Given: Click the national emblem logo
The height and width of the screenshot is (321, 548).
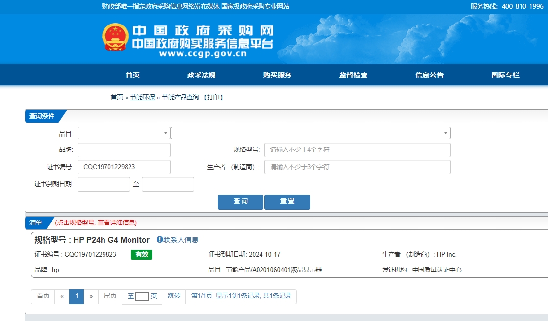Looking at the screenshot, I should (115, 37).
